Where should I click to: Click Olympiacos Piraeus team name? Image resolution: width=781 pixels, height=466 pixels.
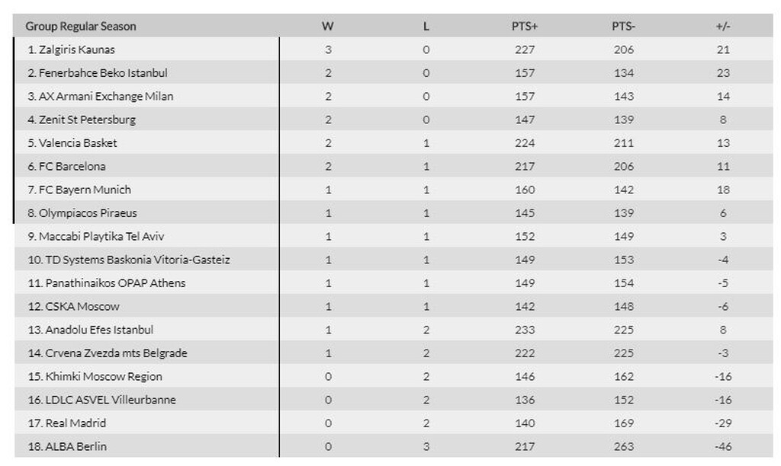coord(82,213)
